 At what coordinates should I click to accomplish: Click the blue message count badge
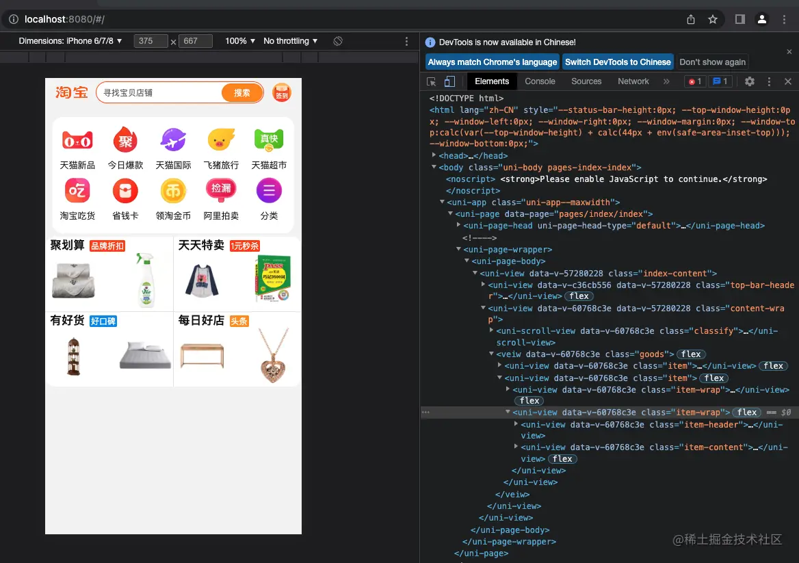pyautogui.click(x=720, y=81)
